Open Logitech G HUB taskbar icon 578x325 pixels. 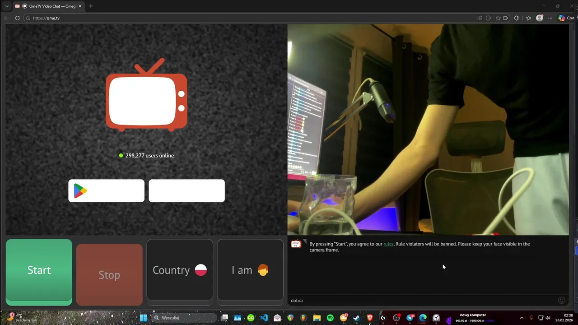pyautogui.click(x=383, y=318)
